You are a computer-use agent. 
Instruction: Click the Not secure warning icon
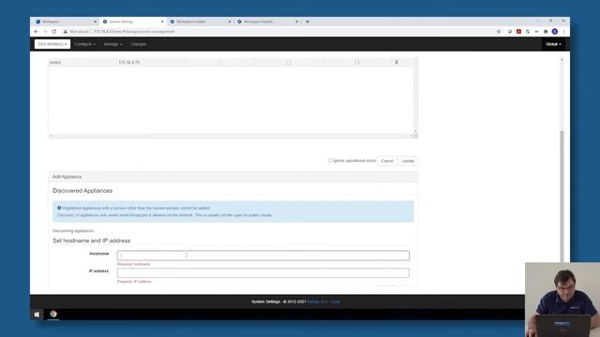click(x=66, y=32)
